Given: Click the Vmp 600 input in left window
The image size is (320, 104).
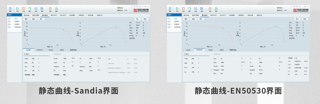Looking at the screenshot, I should coord(35,58).
